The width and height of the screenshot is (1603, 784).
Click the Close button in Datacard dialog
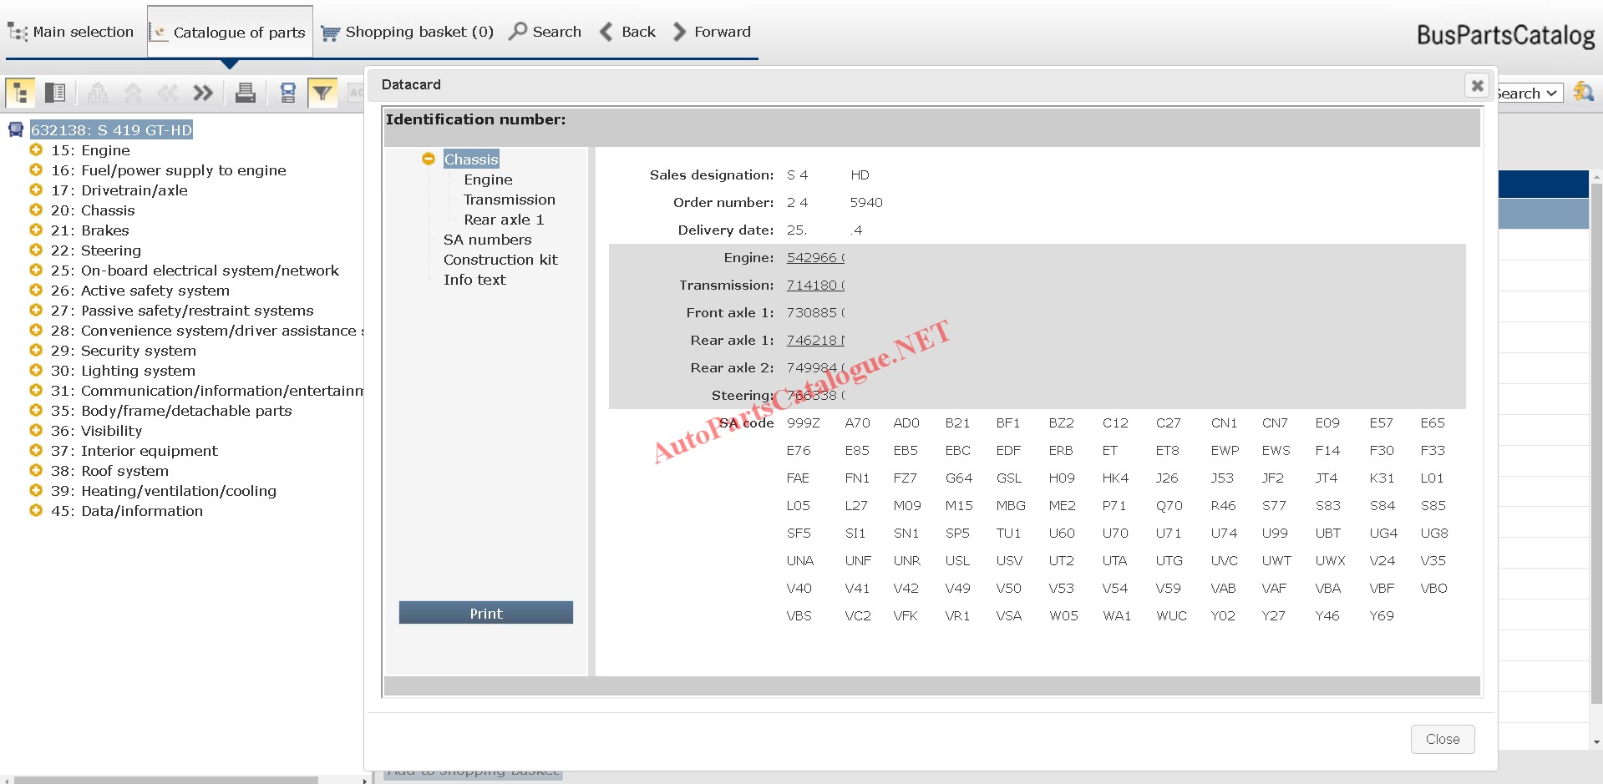pos(1442,739)
